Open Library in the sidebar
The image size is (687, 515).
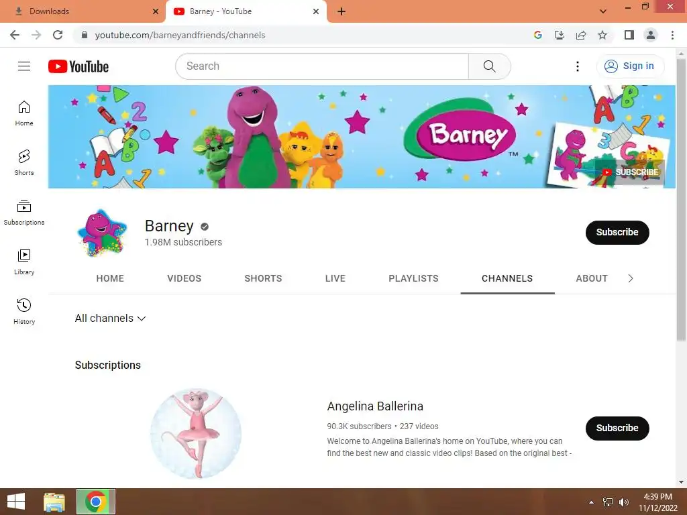click(24, 262)
